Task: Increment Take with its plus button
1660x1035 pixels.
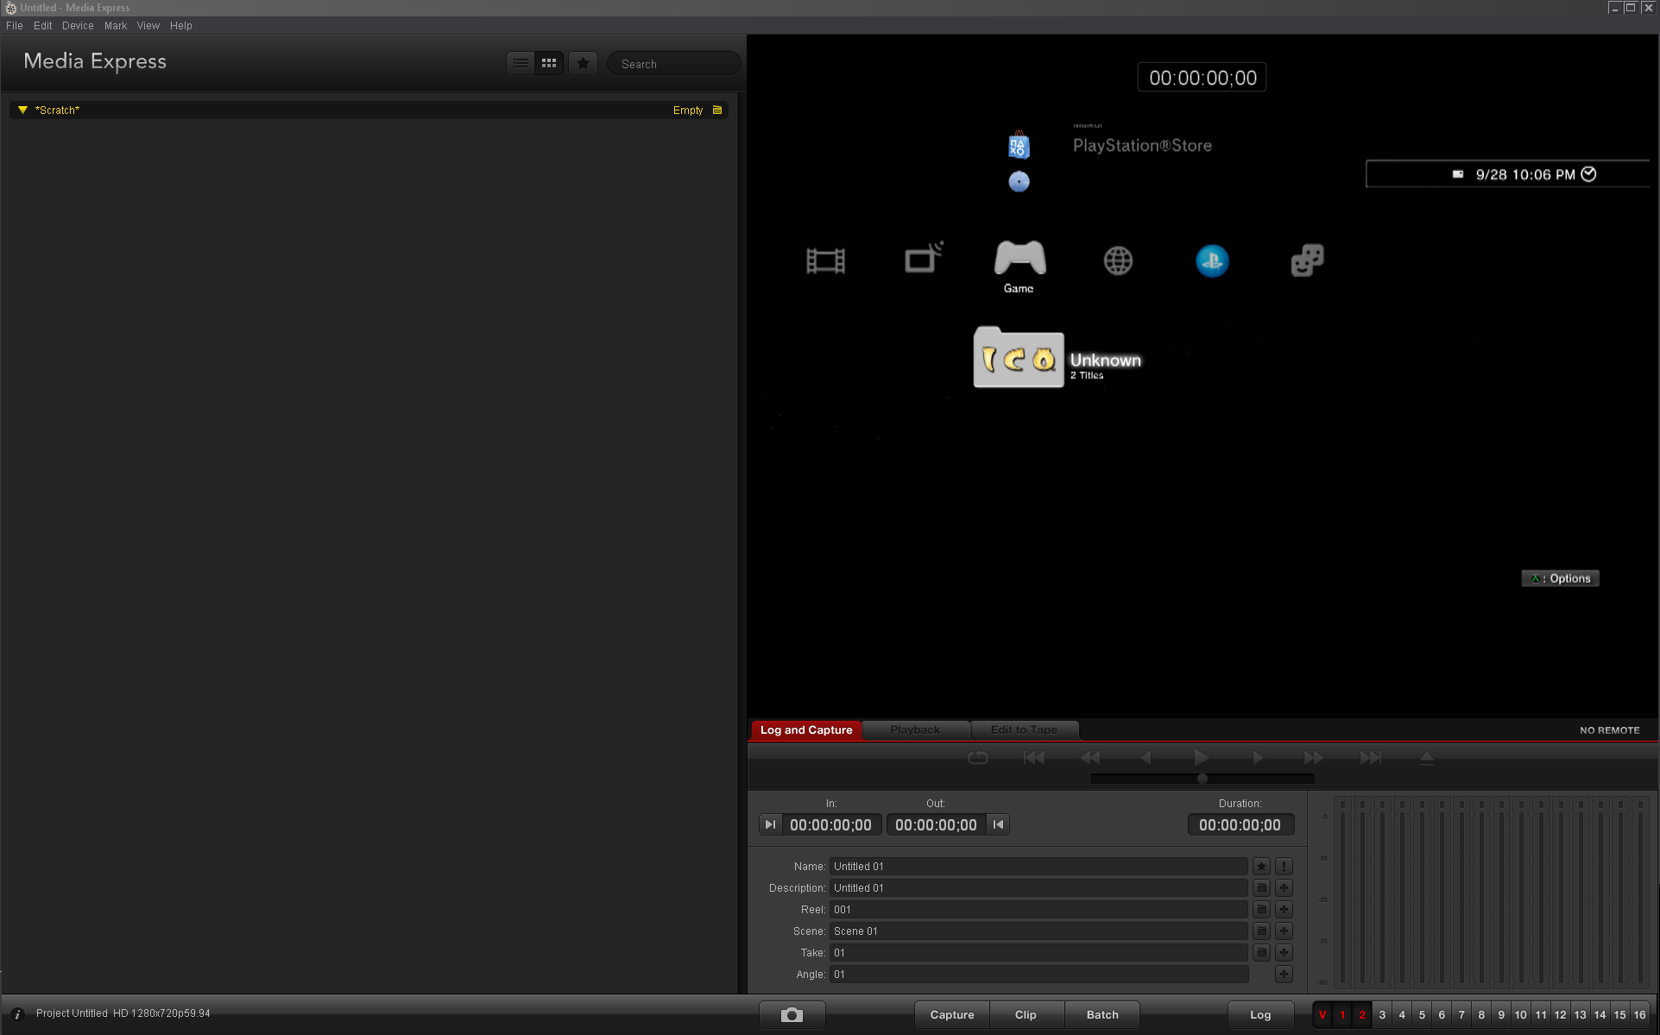Action: pos(1284,953)
